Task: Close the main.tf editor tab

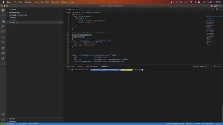Action: click(77, 9)
